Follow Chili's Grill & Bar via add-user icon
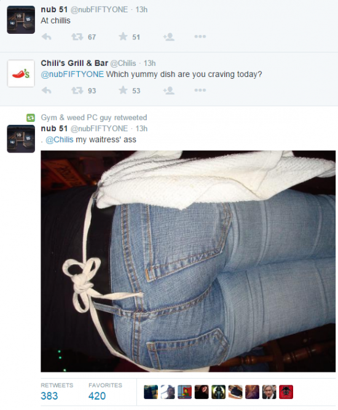338x410 pixels. pyautogui.click(x=168, y=90)
